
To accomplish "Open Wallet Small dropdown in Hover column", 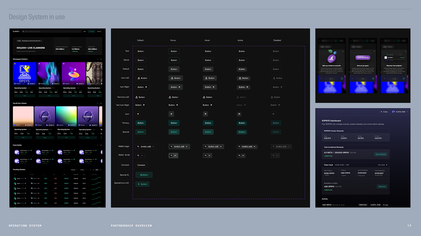I will click(x=208, y=155).
